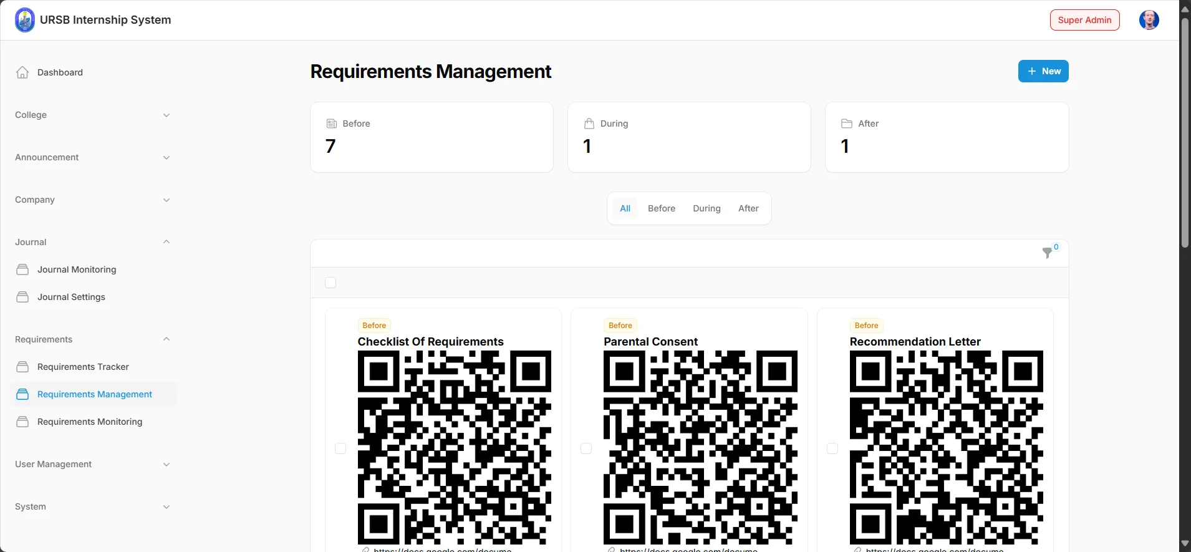
Task: Click the Recommendation Letter QR code
Action: point(947,447)
